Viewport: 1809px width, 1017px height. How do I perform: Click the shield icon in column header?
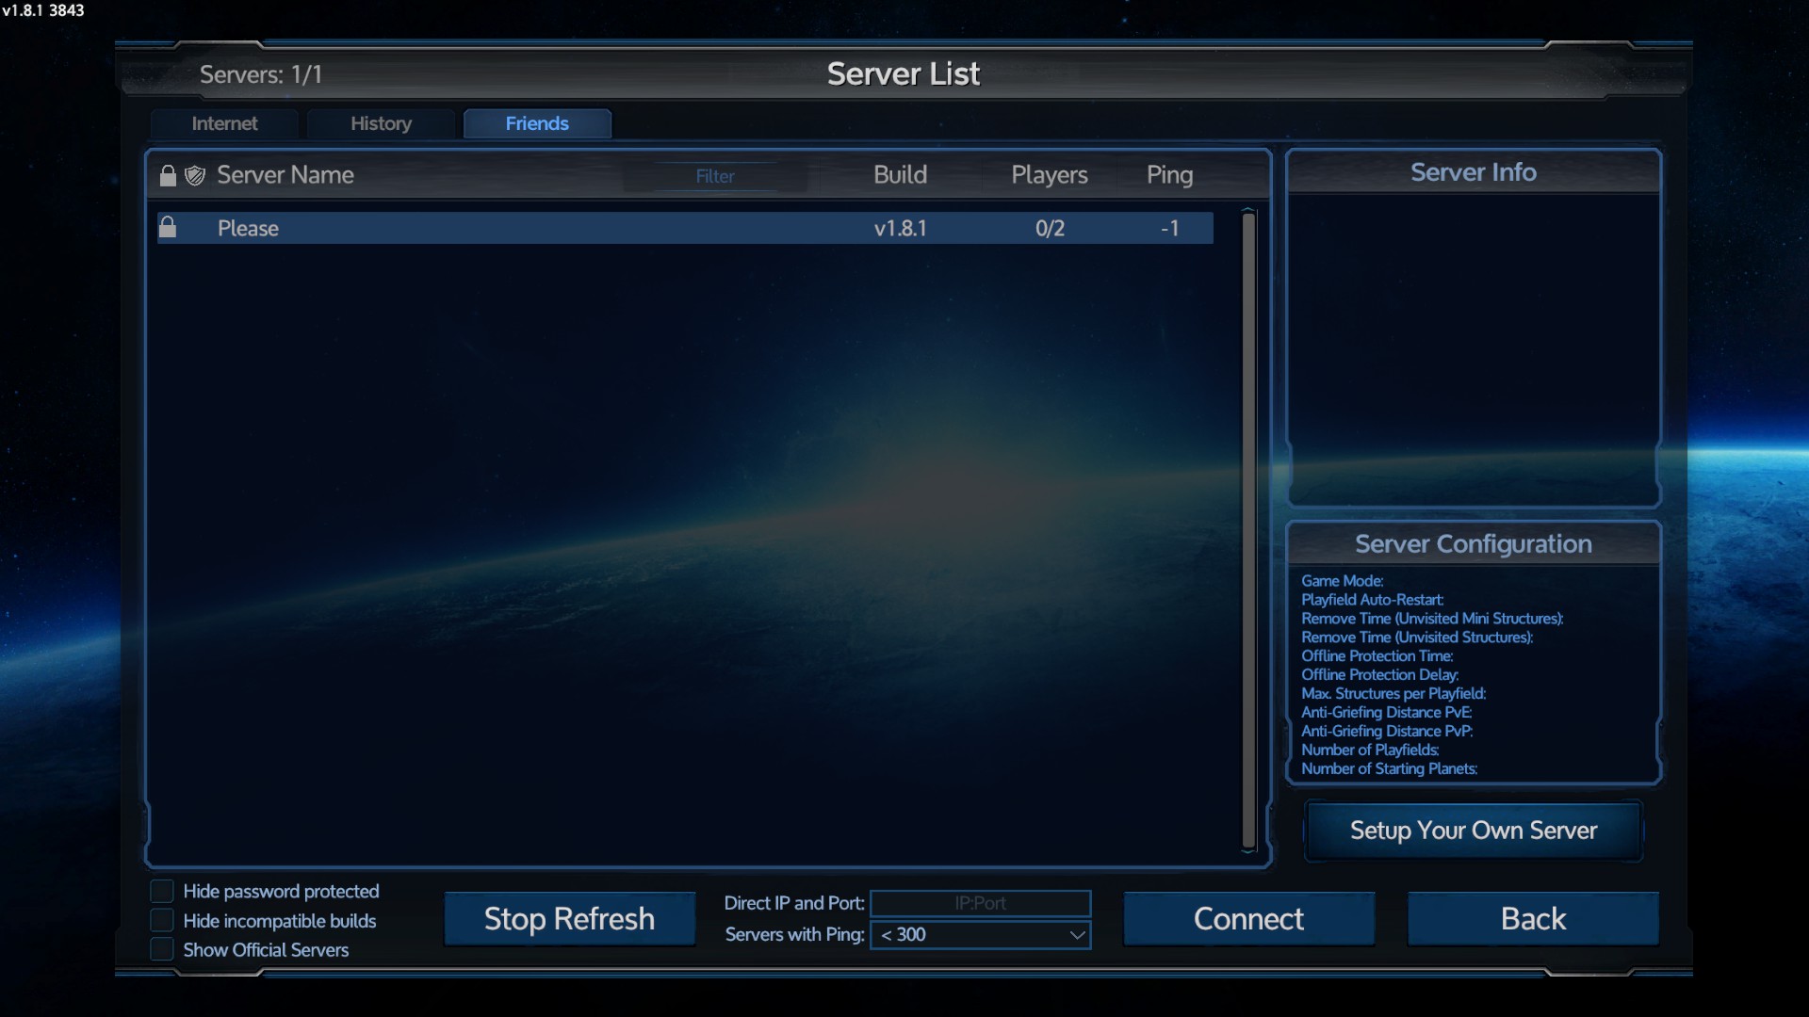(195, 176)
